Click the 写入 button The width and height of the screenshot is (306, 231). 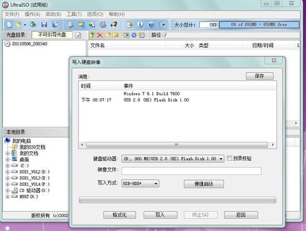(160, 215)
